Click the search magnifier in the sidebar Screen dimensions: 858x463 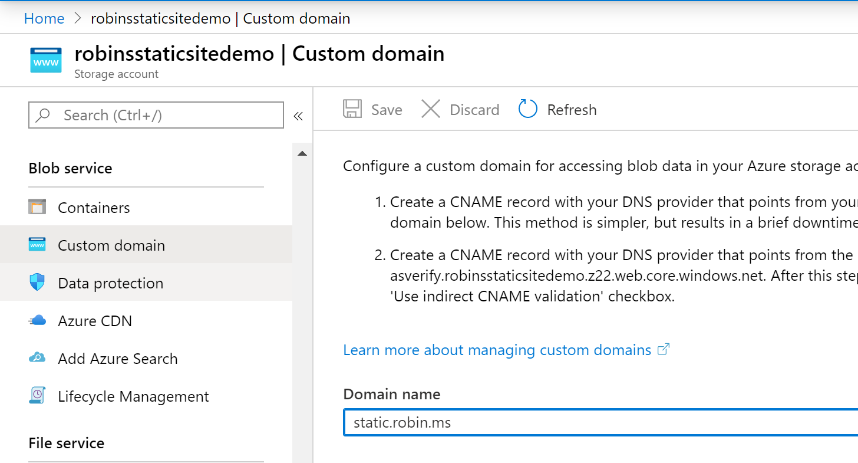pos(44,115)
